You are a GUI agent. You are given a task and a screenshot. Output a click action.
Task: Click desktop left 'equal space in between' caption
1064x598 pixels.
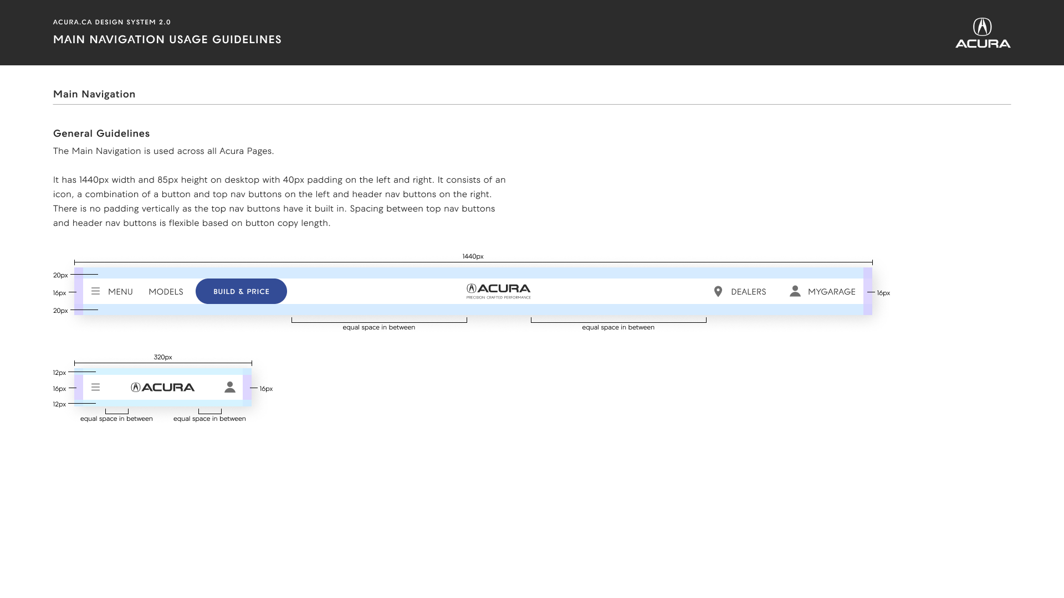(x=379, y=327)
